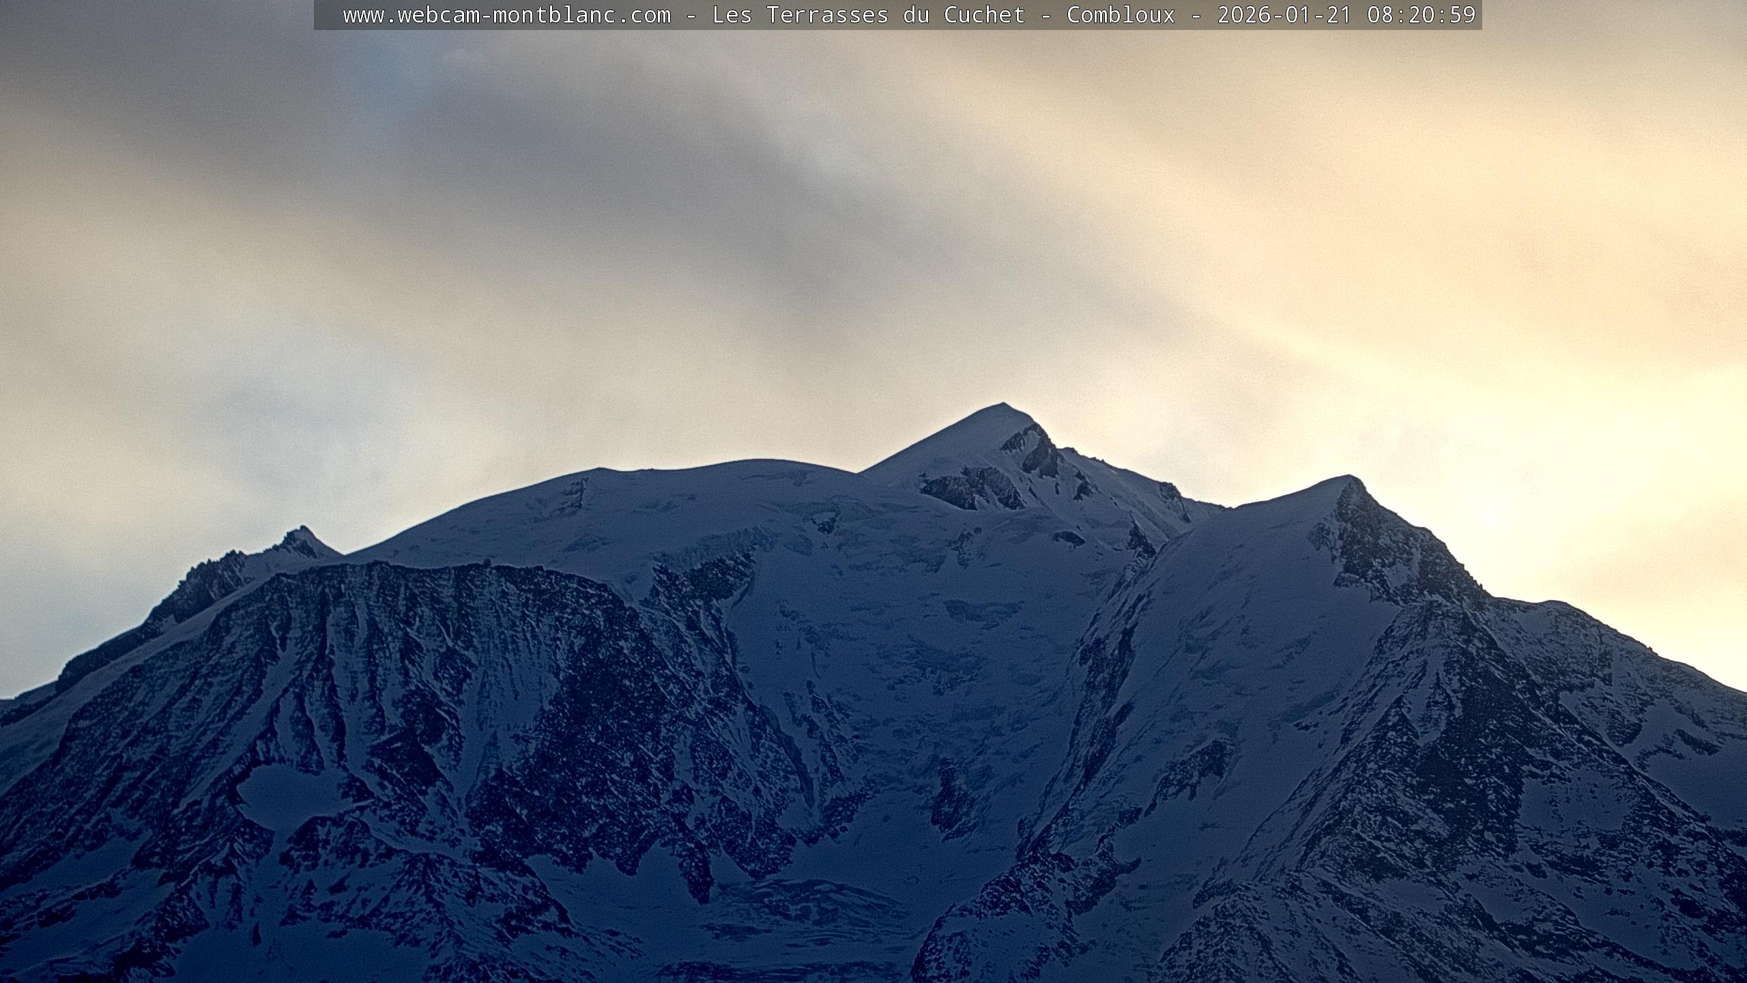Image resolution: width=1747 pixels, height=983 pixels.
Task: Click the 'Combloux' location label
Action: coord(1121,15)
